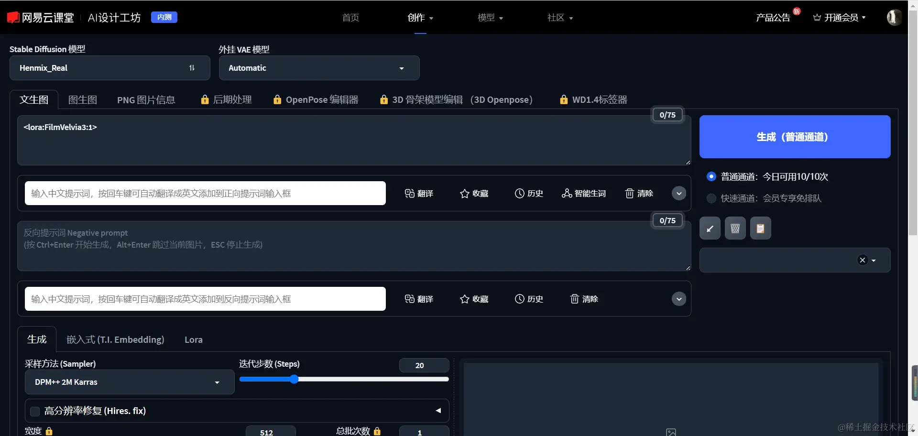Screen dimensions: 918x436
Task: Enable 高分辨率修复 (Hires. fix) checkbox
Action: click(x=35, y=411)
